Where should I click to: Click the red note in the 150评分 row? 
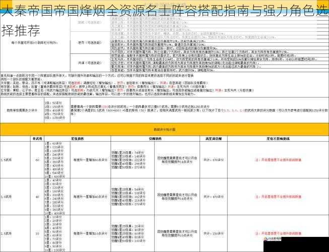pyautogui.click(x=278, y=233)
